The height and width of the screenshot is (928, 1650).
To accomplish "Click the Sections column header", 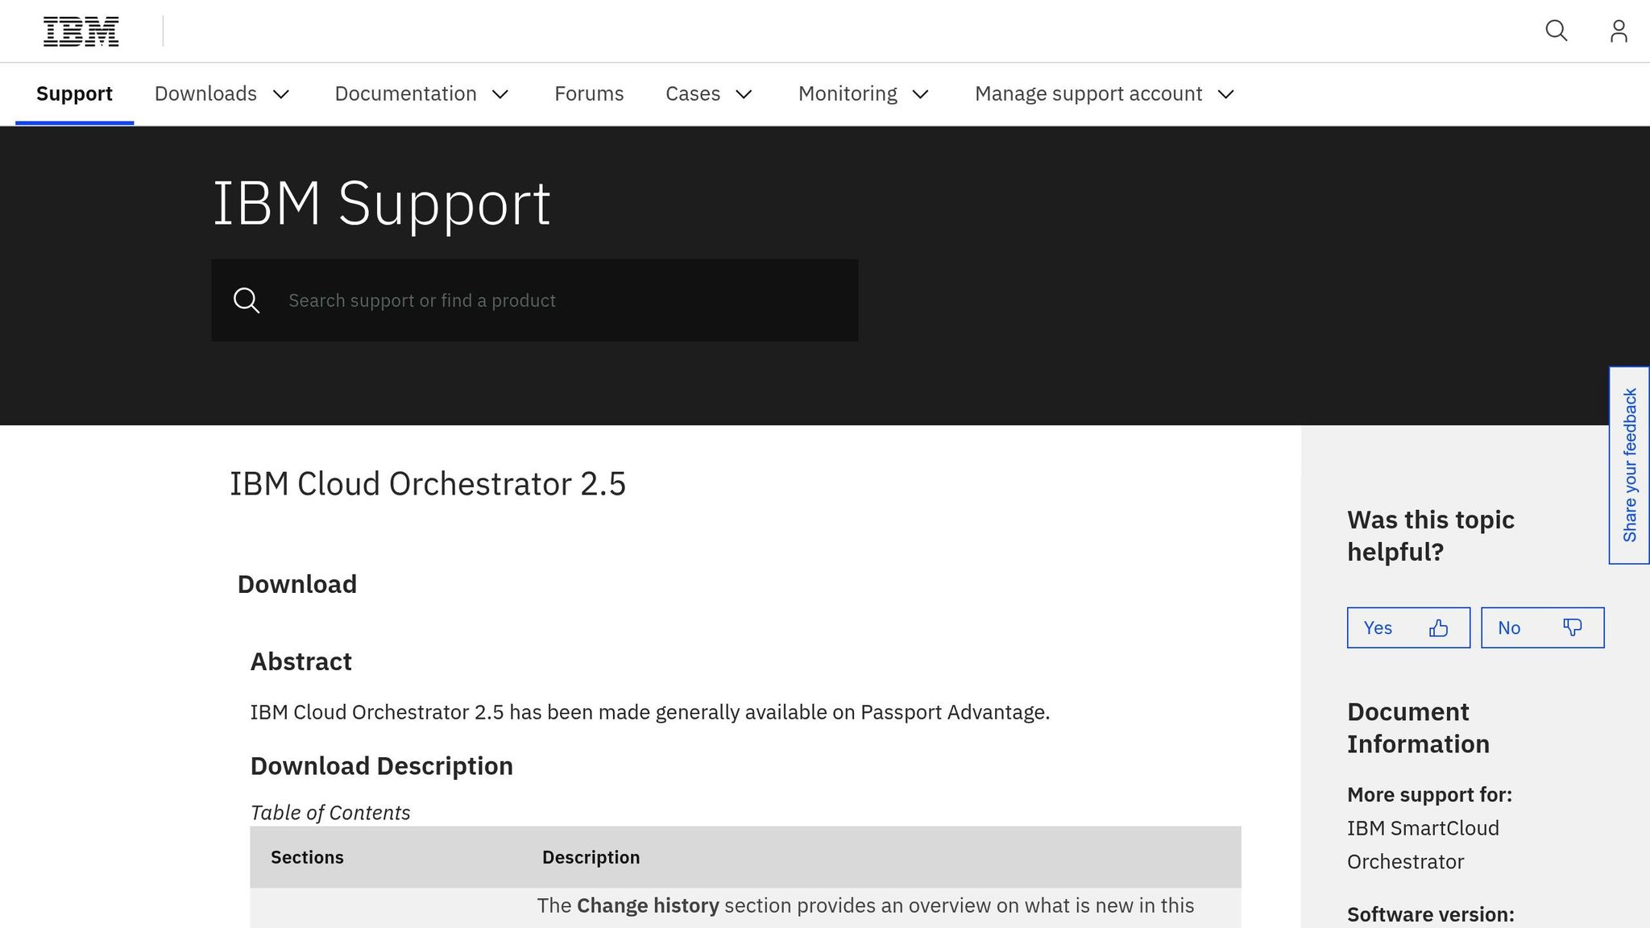I will [x=307, y=857].
